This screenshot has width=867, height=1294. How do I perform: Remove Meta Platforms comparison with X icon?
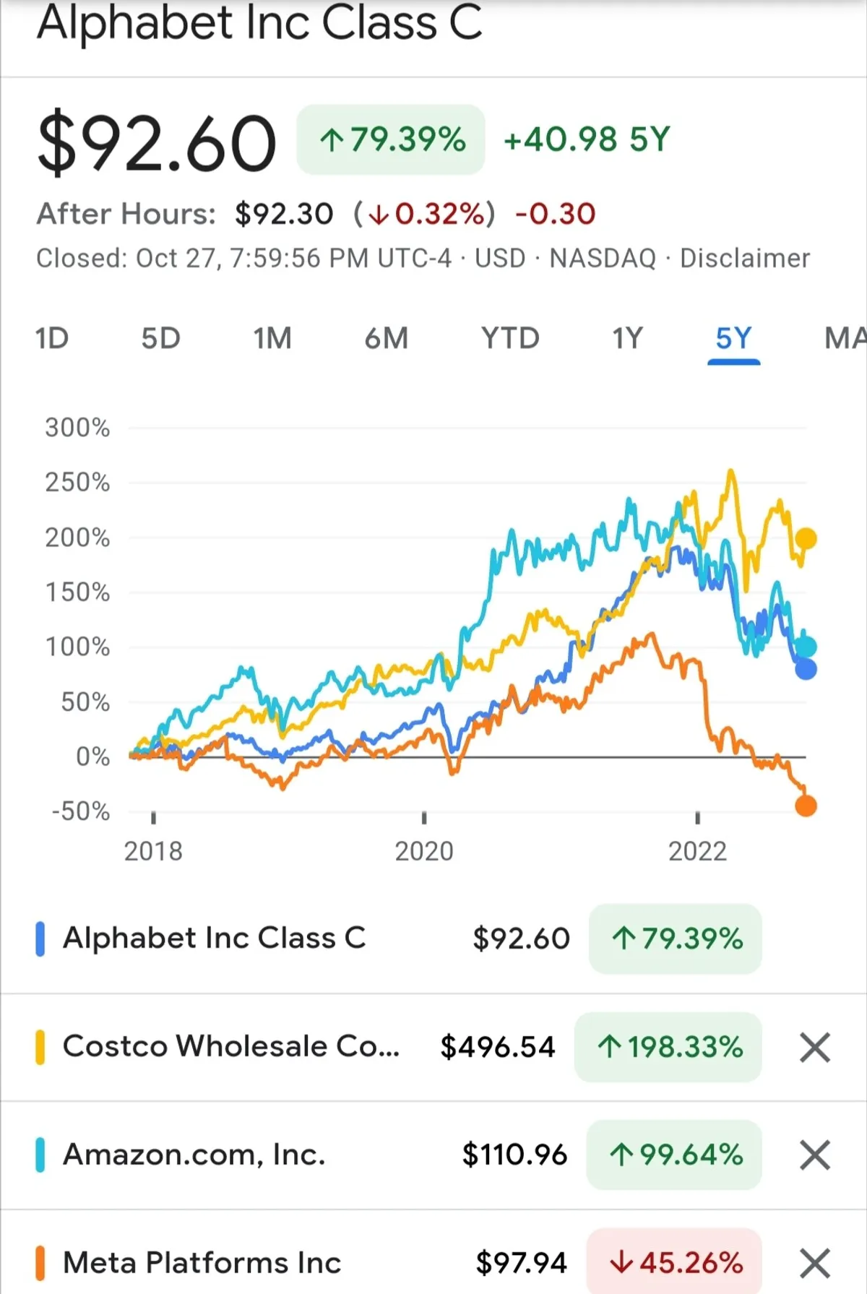click(x=814, y=1263)
